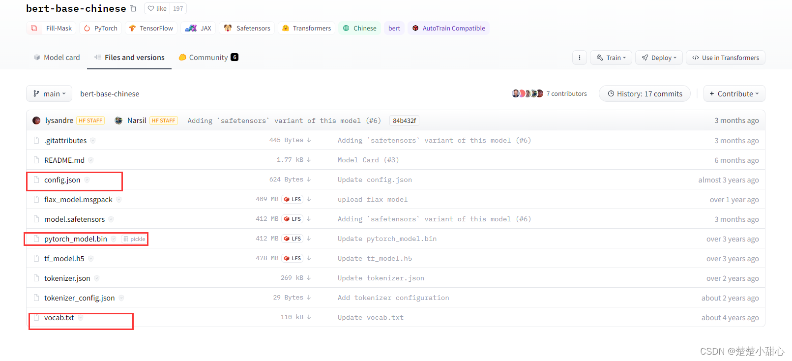Open the 'Update pytorch_model.bin' commit message
The width and height of the screenshot is (792, 361).
coord(387,239)
